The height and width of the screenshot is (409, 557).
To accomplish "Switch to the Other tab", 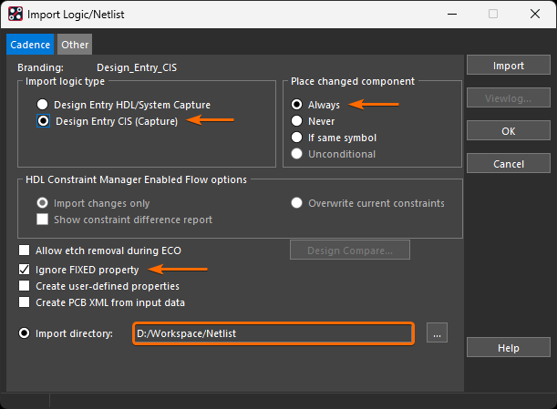I will click(x=75, y=44).
